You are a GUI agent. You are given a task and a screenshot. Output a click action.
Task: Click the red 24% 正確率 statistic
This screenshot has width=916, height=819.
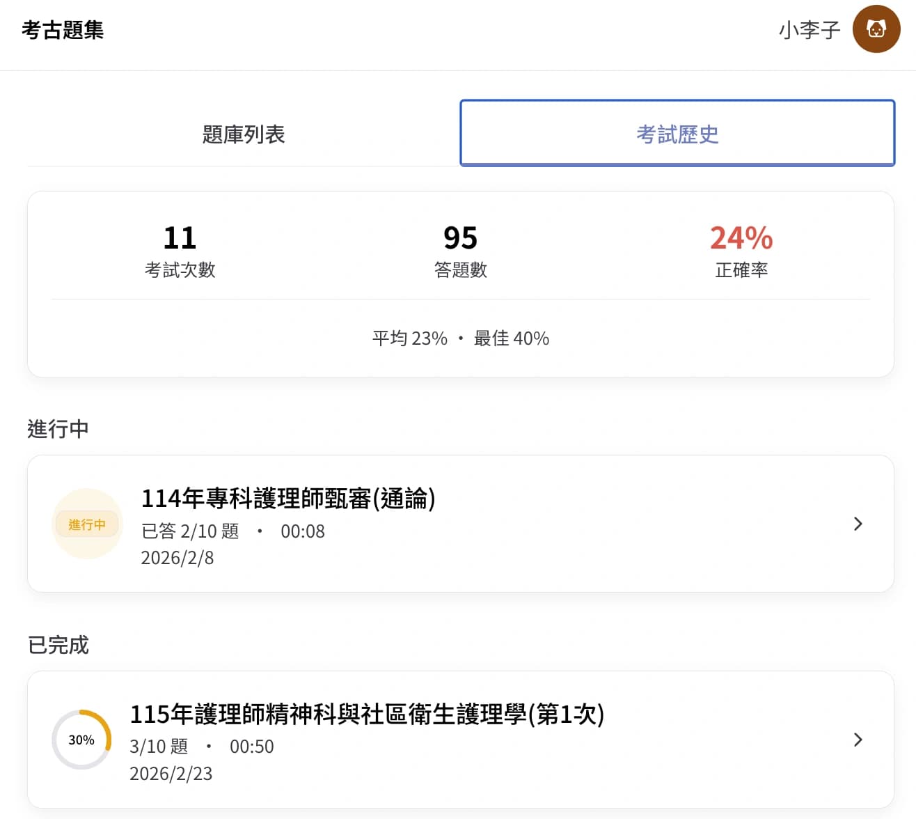(741, 251)
